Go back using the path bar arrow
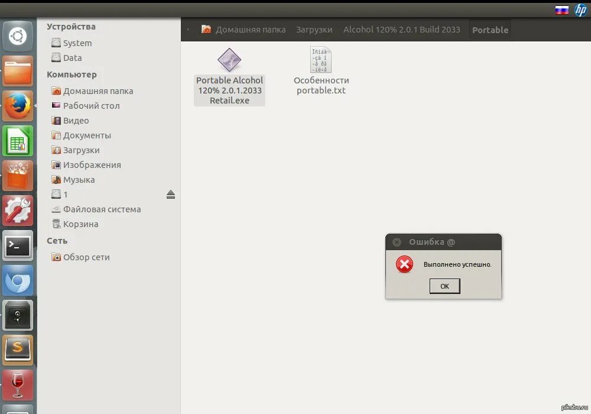591x414 pixels. (x=188, y=30)
